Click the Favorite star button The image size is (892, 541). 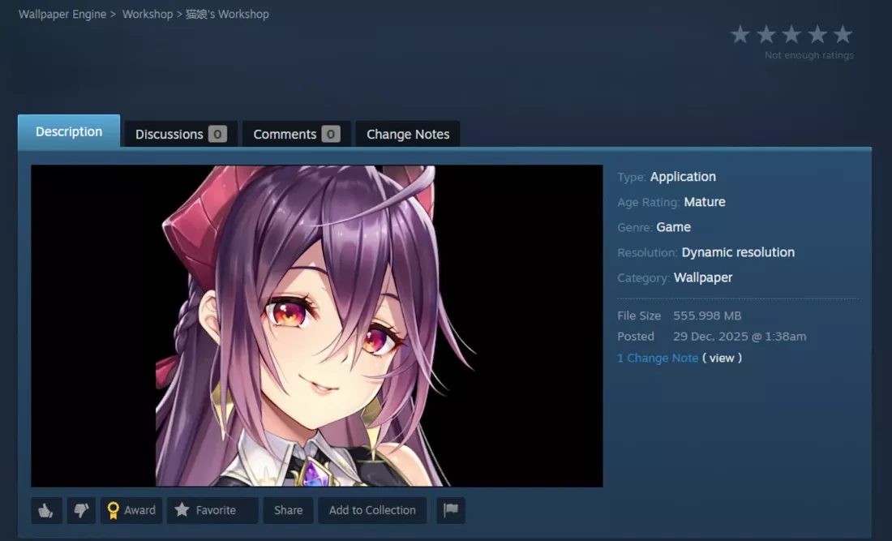click(212, 510)
